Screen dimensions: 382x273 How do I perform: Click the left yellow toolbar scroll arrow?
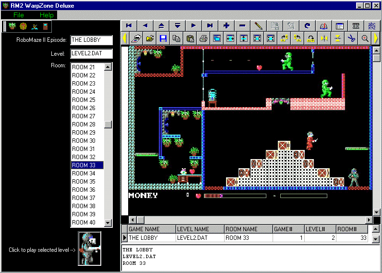125,38
